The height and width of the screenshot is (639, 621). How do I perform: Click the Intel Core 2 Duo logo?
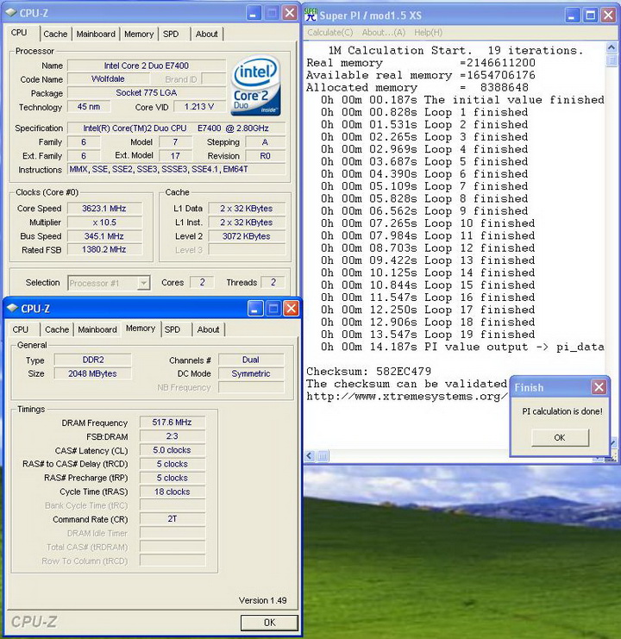pyautogui.click(x=256, y=85)
